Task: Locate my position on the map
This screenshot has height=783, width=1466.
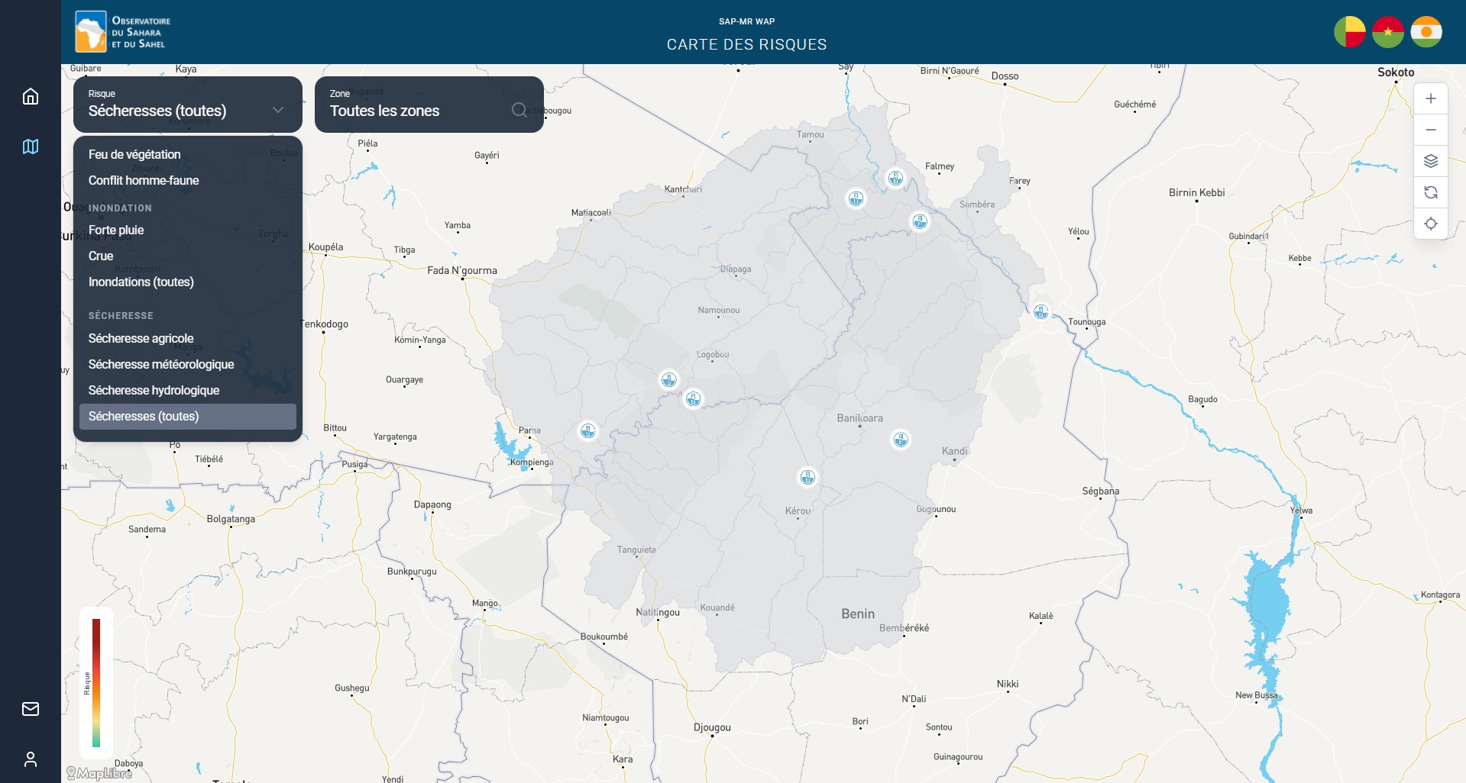Action: click(x=1431, y=224)
